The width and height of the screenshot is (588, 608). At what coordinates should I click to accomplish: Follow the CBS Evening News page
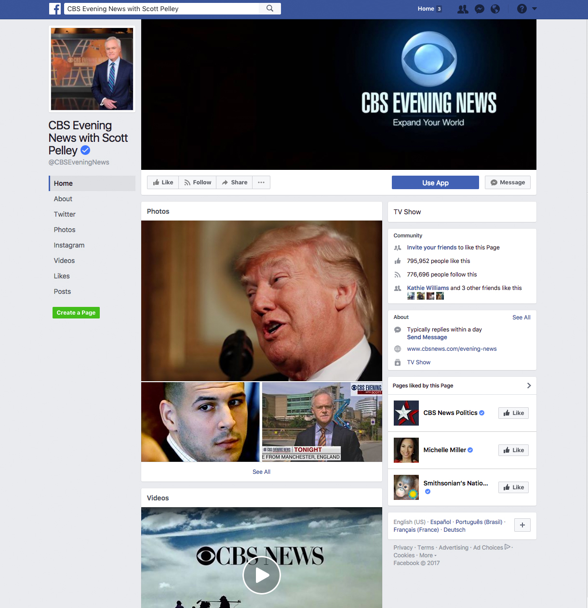click(x=198, y=182)
